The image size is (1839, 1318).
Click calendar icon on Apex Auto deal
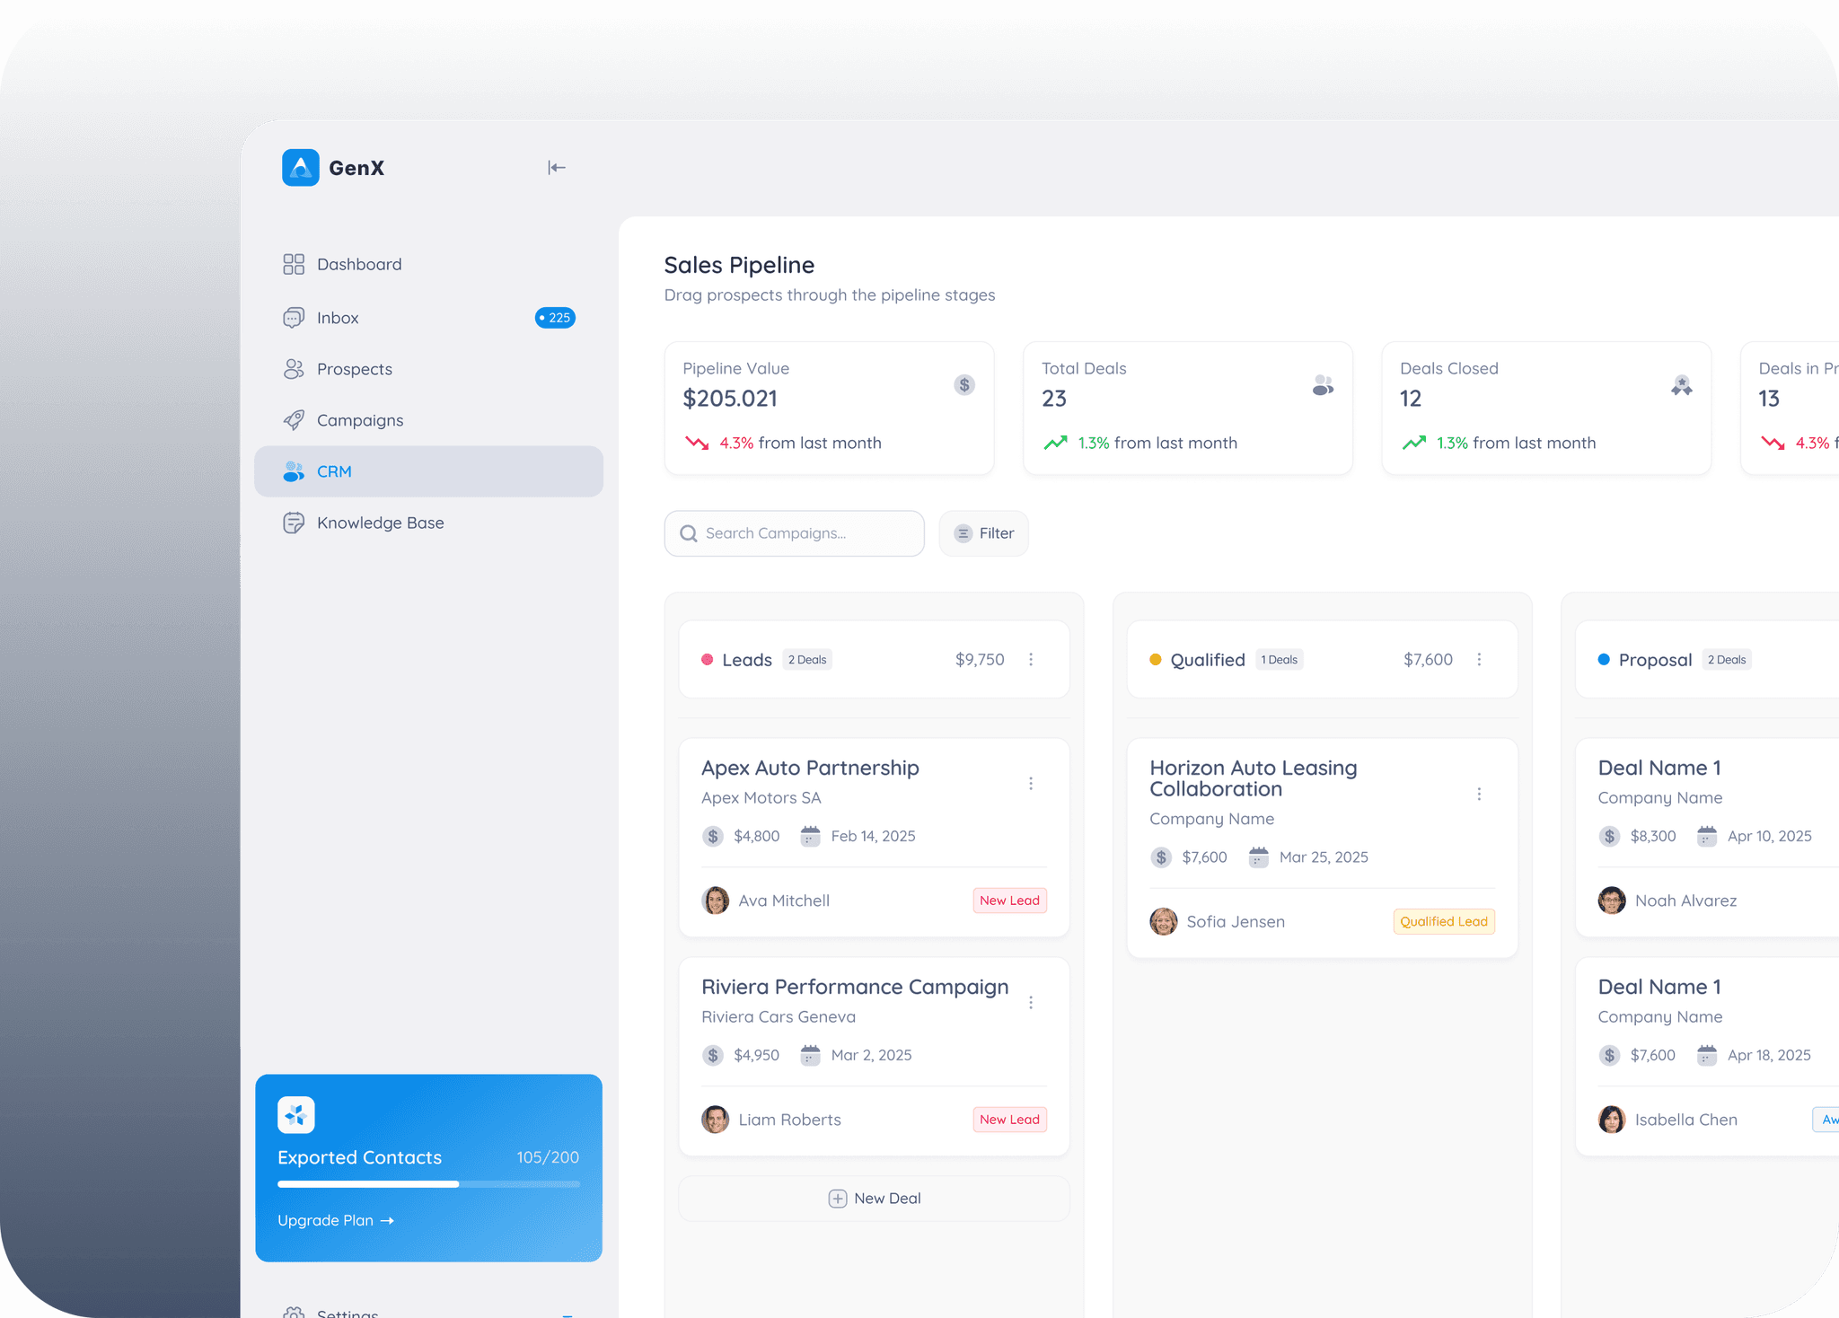pyautogui.click(x=810, y=836)
